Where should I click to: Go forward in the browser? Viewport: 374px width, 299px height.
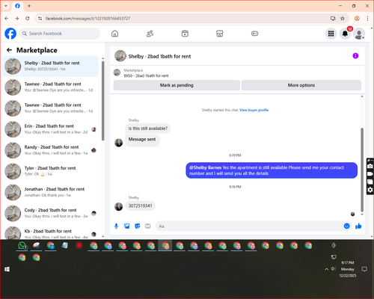coord(17,18)
